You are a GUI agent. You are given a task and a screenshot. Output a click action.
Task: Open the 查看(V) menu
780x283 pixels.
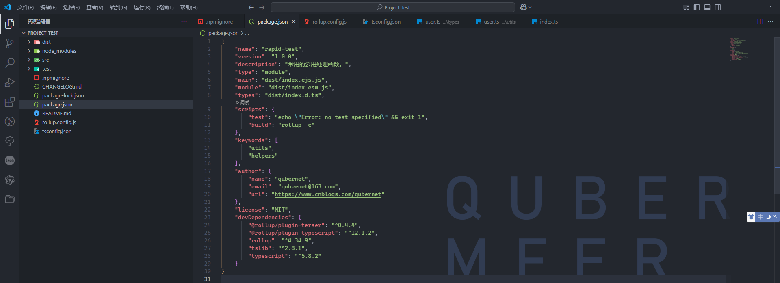tap(95, 7)
